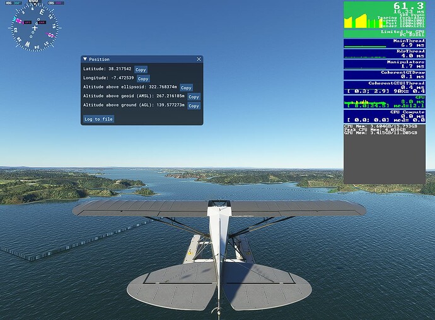
Task: Click the Manipulators 1.7 ms graph
Action: tap(384, 64)
